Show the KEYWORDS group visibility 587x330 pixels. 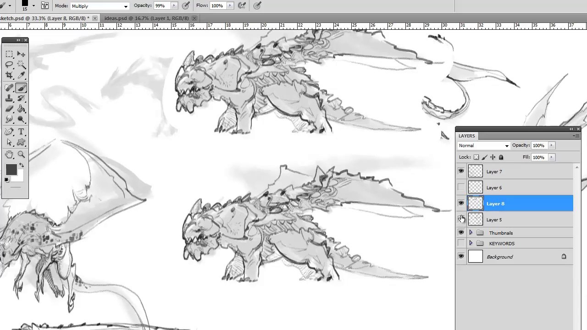[461, 243]
